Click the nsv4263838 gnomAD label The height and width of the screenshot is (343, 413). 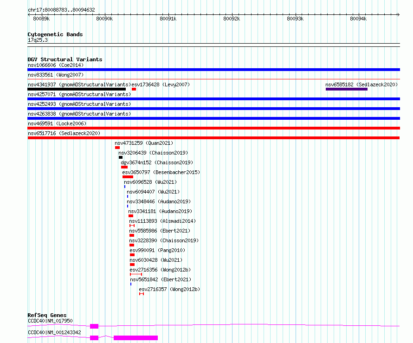[79, 114]
